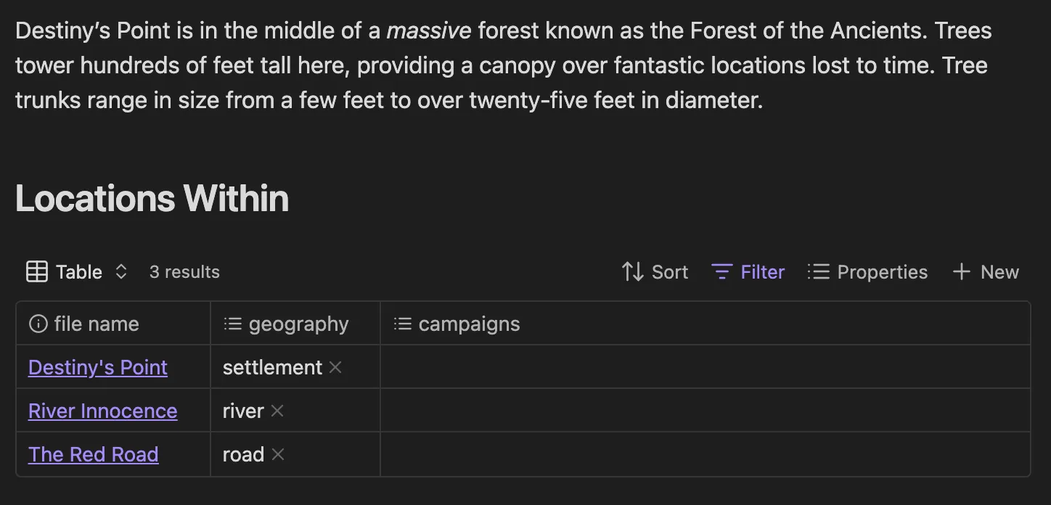Open Properties via the list icon

(x=817, y=271)
